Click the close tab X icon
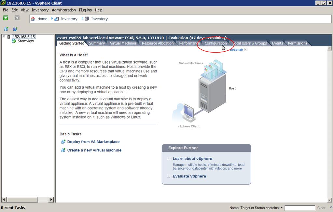333x212 pixels. 246,50
